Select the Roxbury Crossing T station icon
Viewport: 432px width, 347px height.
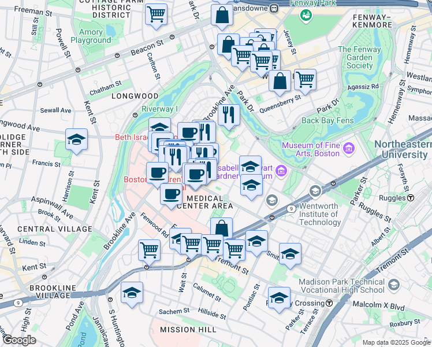(x=329, y=303)
